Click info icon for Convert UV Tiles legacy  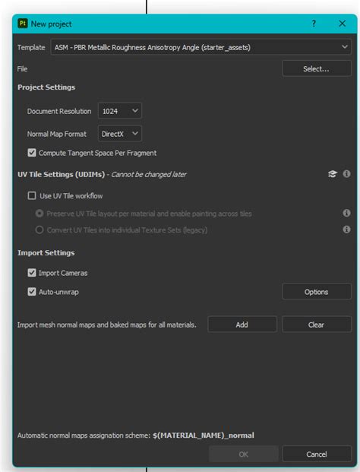coord(346,230)
